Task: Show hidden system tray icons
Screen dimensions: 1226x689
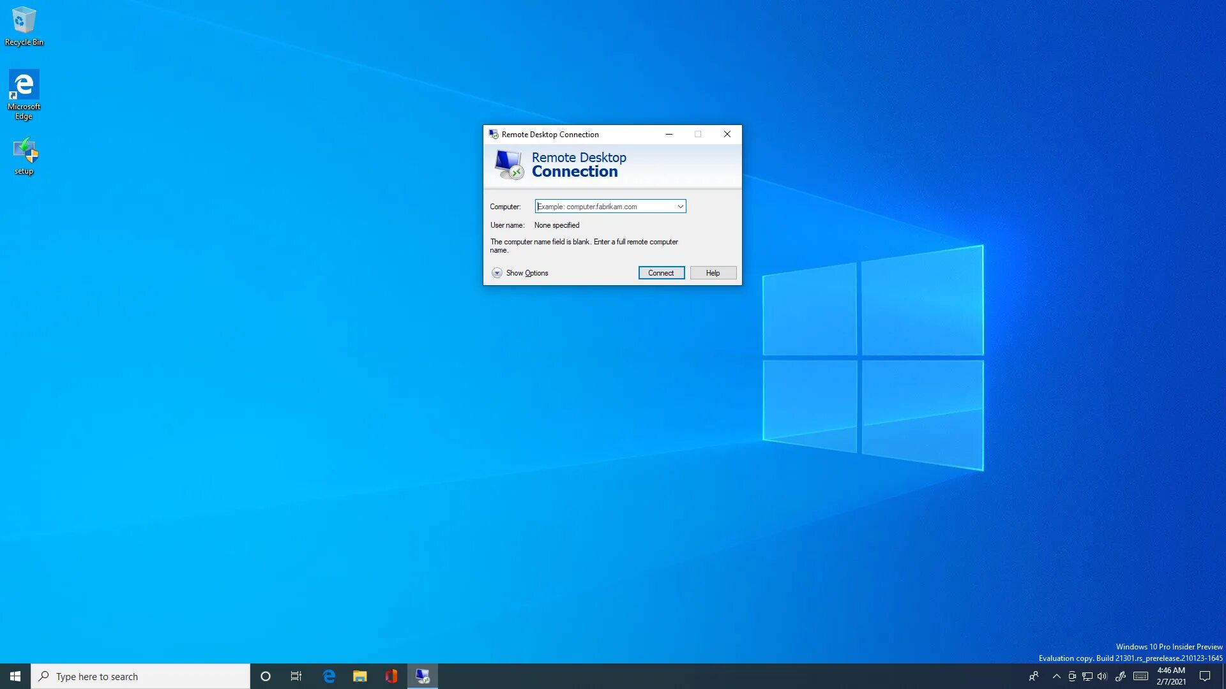Action: pos(1056,676)
